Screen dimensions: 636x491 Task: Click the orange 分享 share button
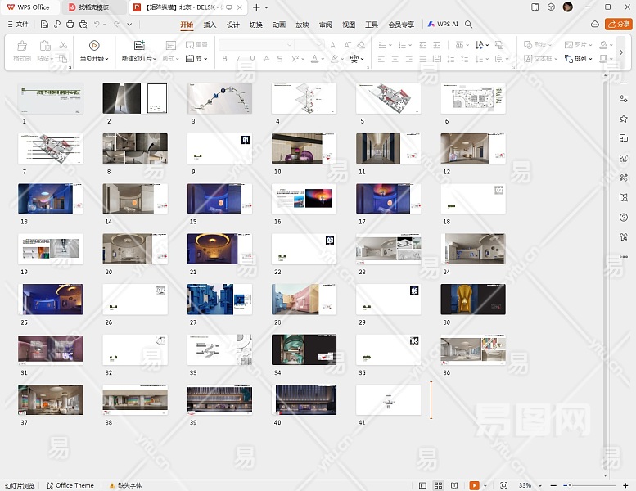(x=617, y=25)
